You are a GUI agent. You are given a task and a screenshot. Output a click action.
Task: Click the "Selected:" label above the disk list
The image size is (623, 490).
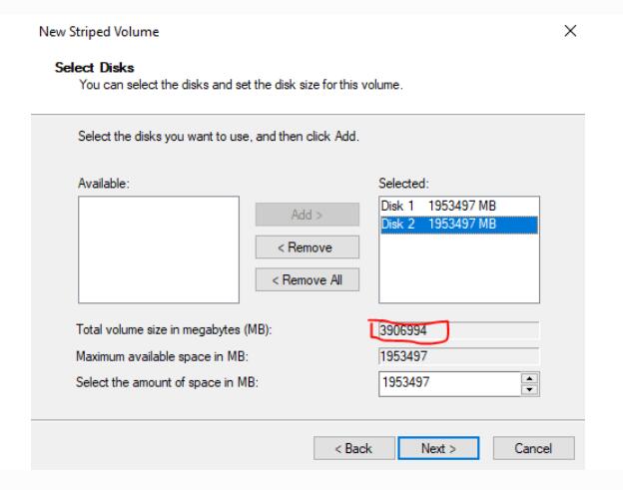tap(402, 184)
